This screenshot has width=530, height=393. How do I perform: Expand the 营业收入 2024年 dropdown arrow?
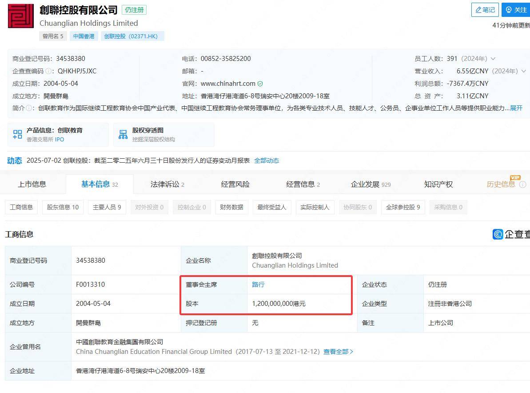tap(524, 71)
